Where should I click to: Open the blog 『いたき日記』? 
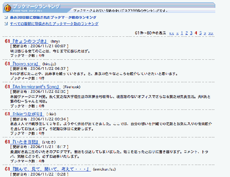[25, 142]
